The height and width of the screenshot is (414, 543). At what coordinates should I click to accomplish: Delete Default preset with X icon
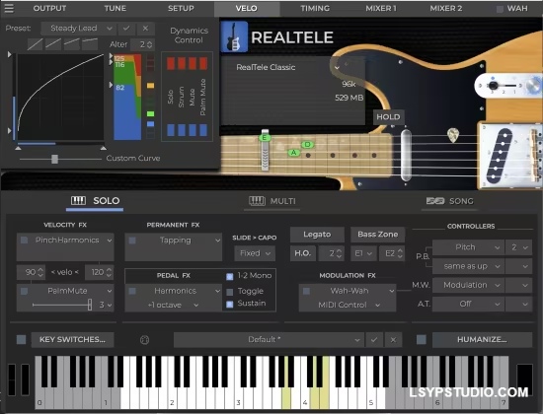(393, 340)
